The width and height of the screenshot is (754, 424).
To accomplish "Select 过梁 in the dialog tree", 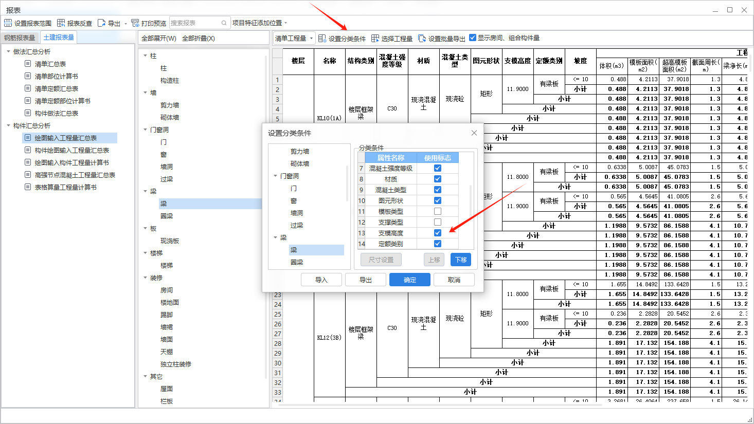I will 297,225.
